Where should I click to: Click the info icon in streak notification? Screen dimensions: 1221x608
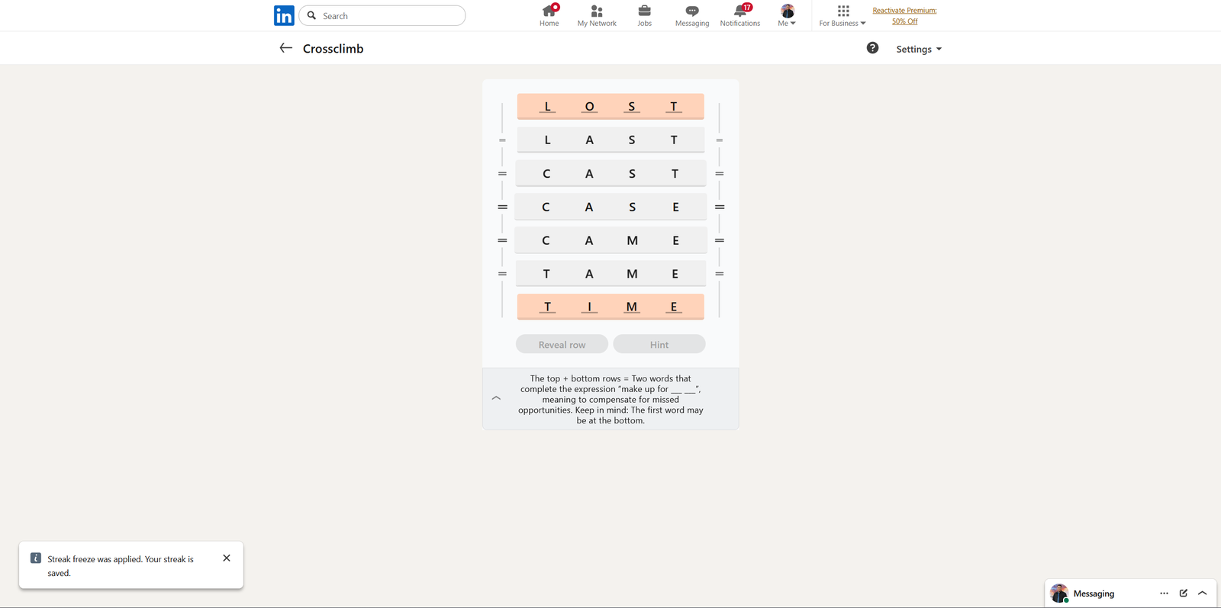(35, 558)
